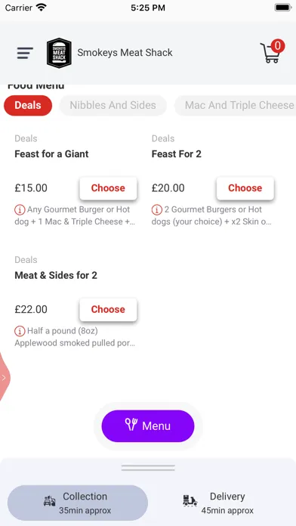The width and height of the screenshot is (296, 526).
Task: Select the Deals category tab
Action: pos(28,105)
